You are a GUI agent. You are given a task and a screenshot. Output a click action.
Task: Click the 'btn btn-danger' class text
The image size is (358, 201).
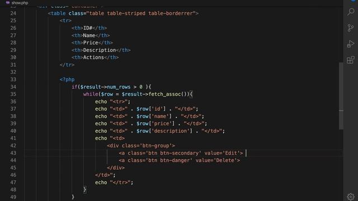click(x=169, y=160)
